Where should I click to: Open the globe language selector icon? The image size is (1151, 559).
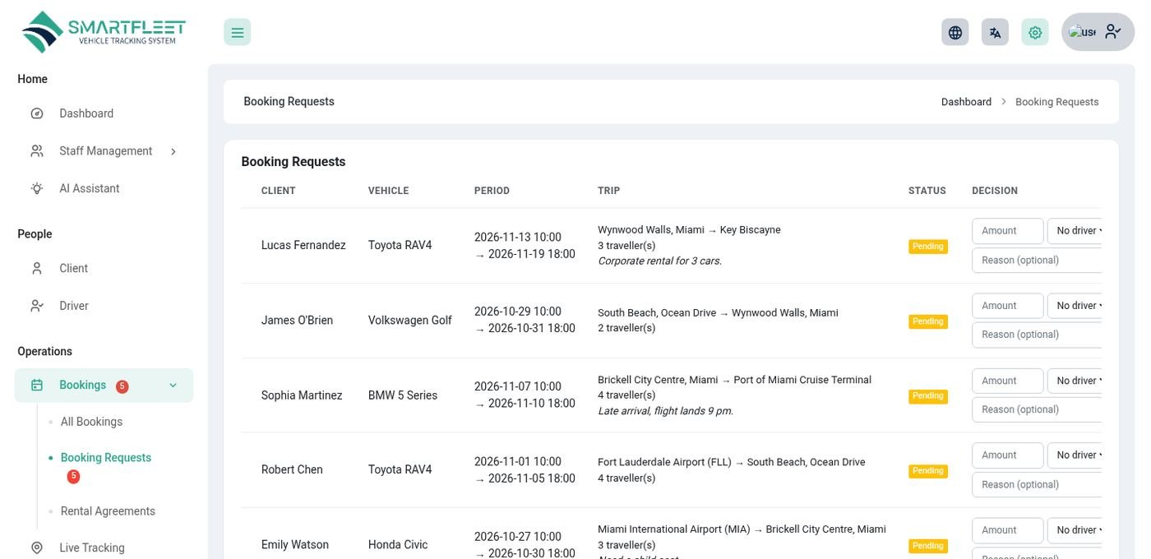pos(955,32)
